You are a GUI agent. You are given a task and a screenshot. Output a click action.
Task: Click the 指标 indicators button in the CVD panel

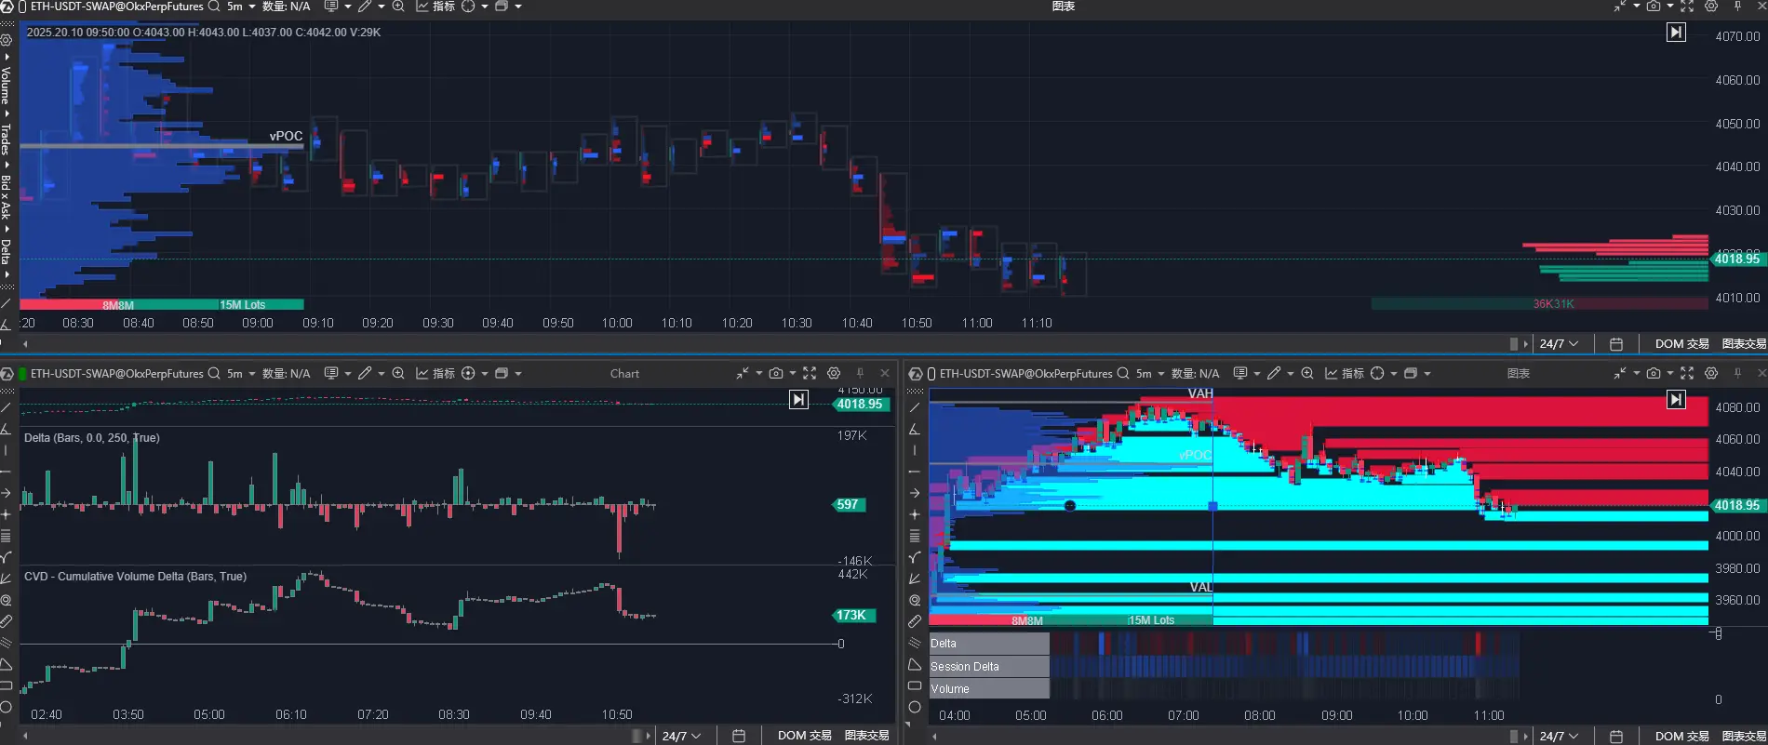pos(435,373)
